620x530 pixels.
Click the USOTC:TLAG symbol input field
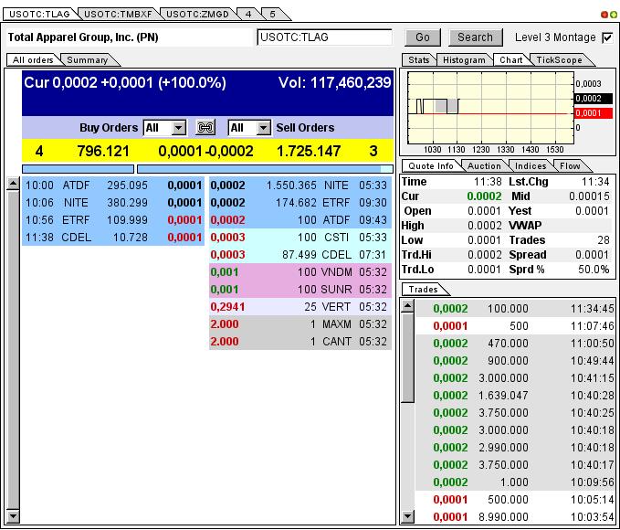326,37
